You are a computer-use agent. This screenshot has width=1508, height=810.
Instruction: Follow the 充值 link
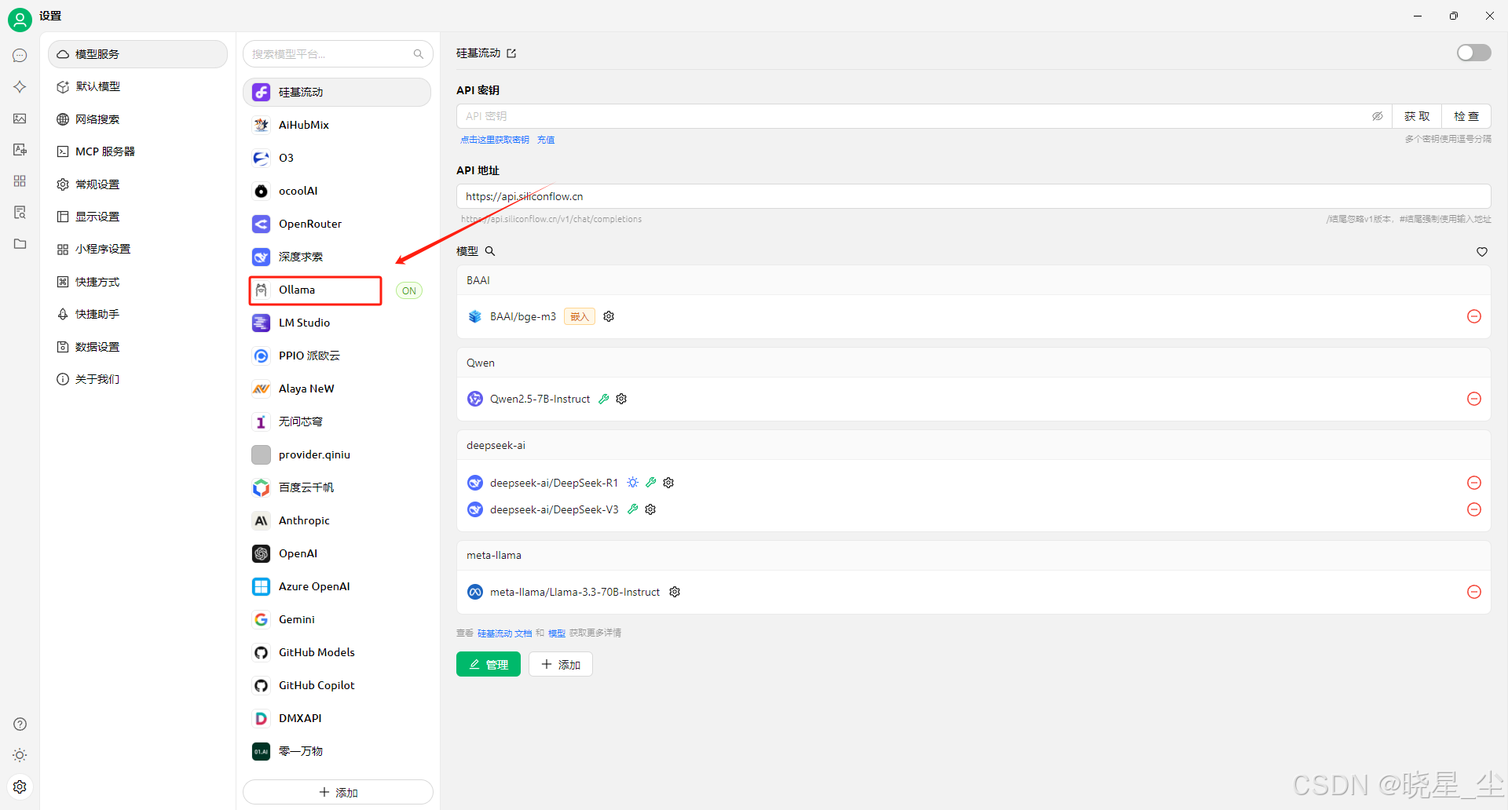click(x=546, y=140)
